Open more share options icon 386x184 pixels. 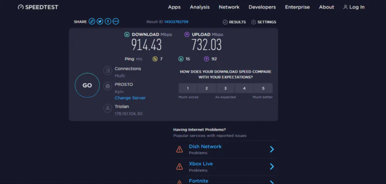(116, 22)
